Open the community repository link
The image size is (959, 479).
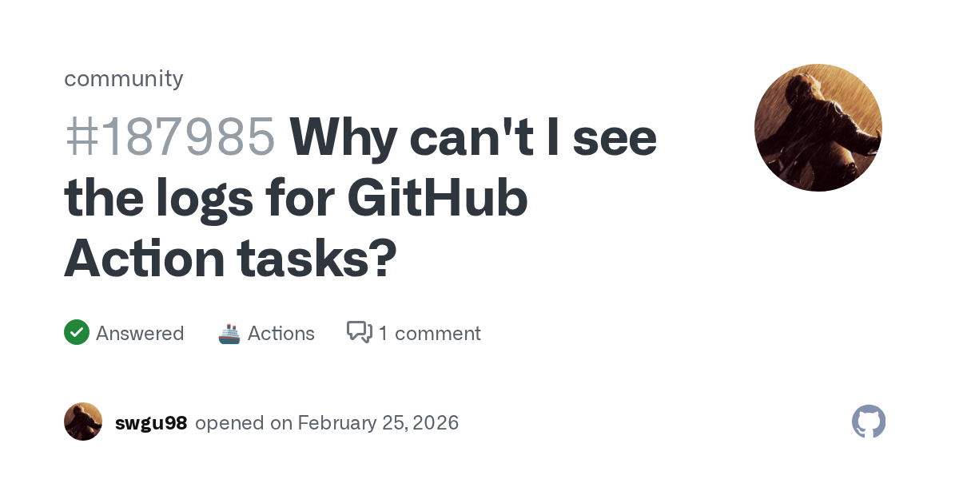[124, 78]
